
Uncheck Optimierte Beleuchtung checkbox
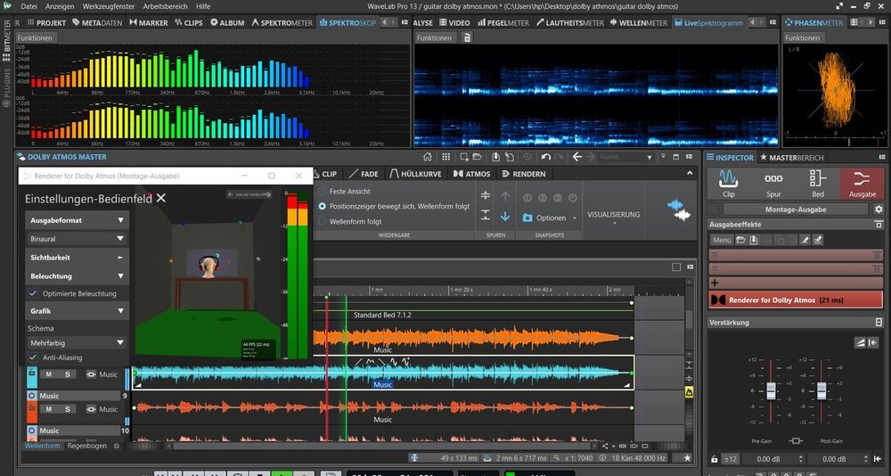pyautogui.click(x=33, y=293)
